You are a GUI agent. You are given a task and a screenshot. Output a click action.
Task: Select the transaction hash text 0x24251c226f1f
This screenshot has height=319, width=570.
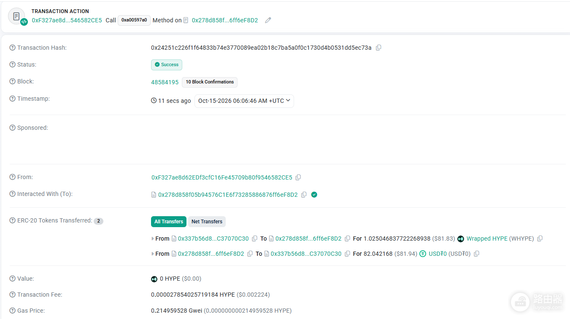[261, 48]
